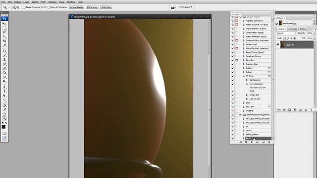Toggle checkmark for Gradient Map action
Viewport: 317px width, 178px height.
[232, 64]
